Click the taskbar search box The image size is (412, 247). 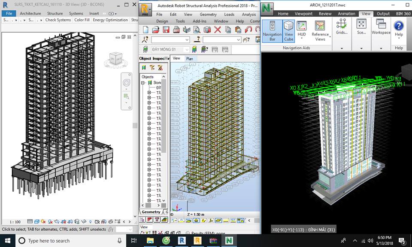click(71, 241)
